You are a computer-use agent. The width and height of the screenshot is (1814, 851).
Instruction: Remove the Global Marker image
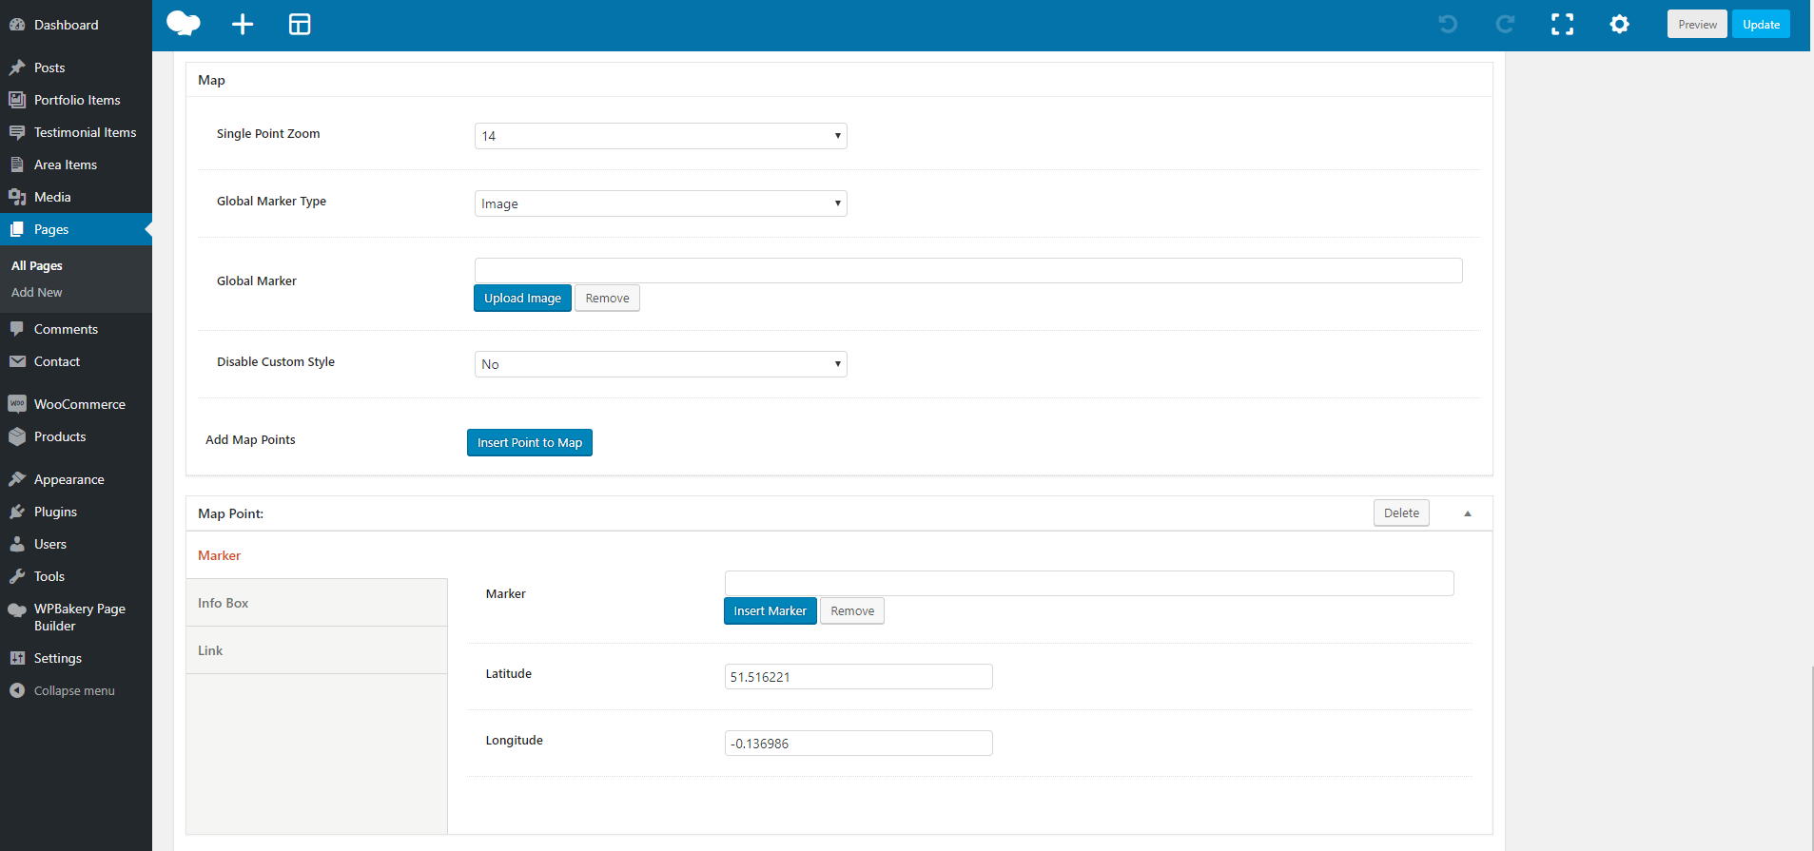click(x=607, y=299)
